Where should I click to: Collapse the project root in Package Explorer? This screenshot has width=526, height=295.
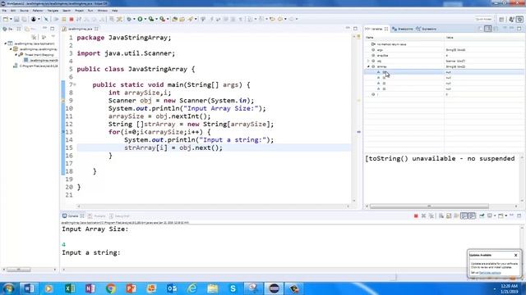(x=6, y=43)
